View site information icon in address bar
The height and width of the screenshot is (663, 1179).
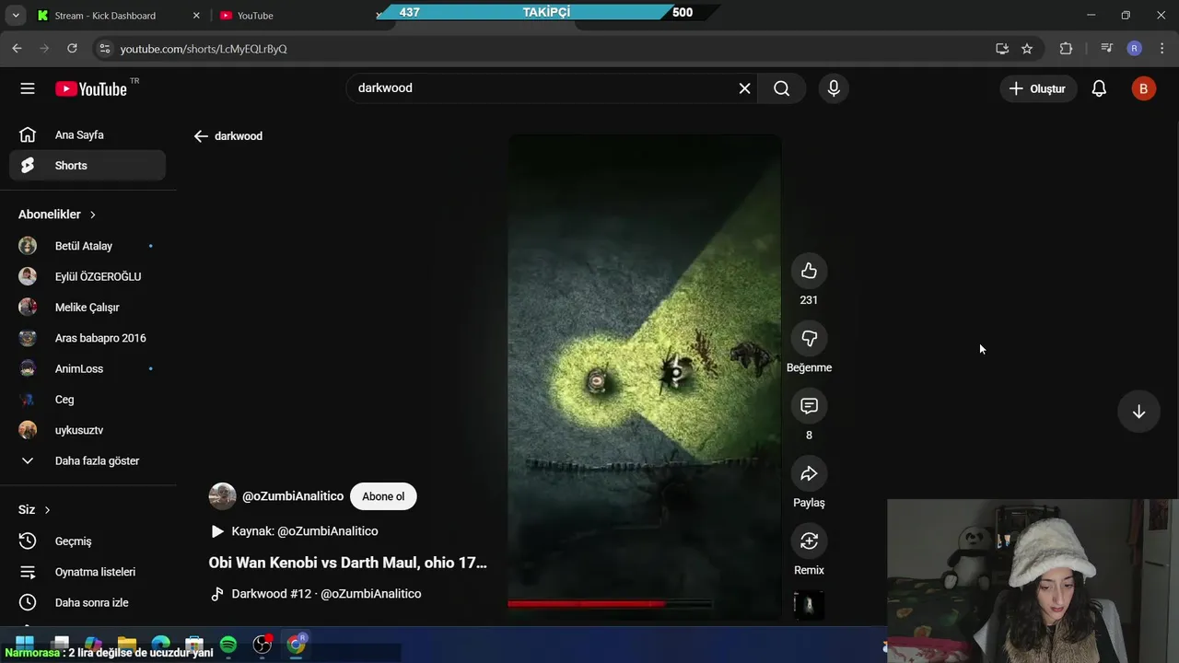(104, 49)
